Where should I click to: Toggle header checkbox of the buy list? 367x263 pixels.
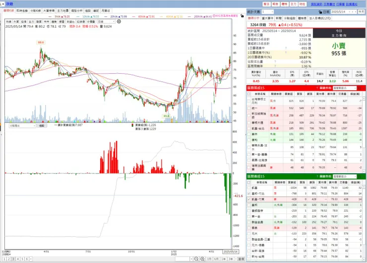tap(249, 94)
